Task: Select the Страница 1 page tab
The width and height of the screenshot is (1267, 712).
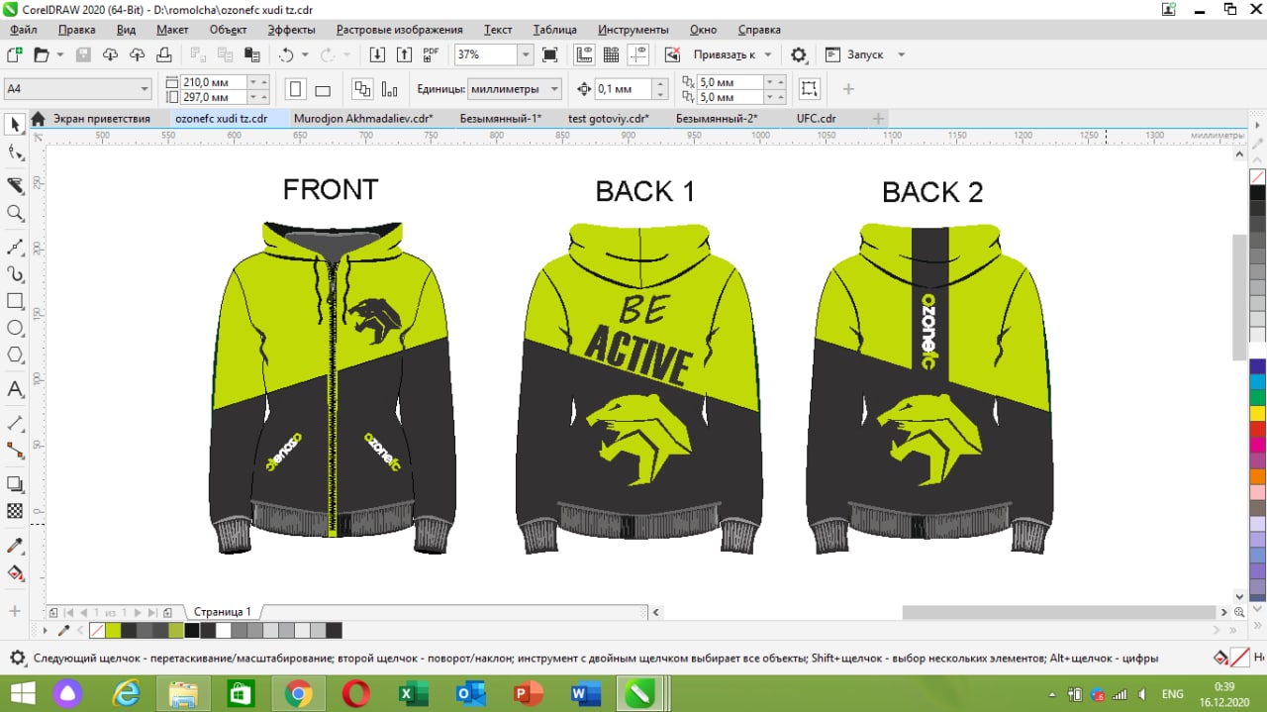Action: pos(223,612)
